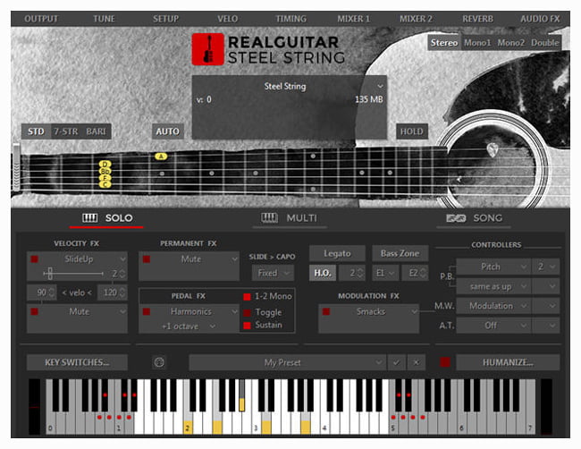
Task: Select the BARI guitar mode
Action: pos(96,131)
